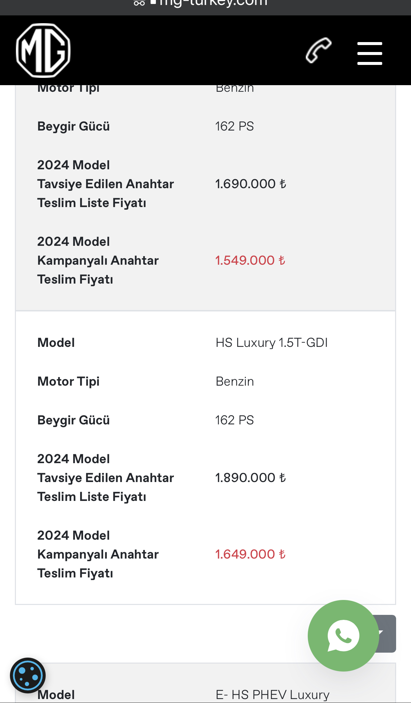Open the hamburger navigation menu
The height and width of the screenshot is (703, 411).
pyautogui.click(x=370, y=53)
